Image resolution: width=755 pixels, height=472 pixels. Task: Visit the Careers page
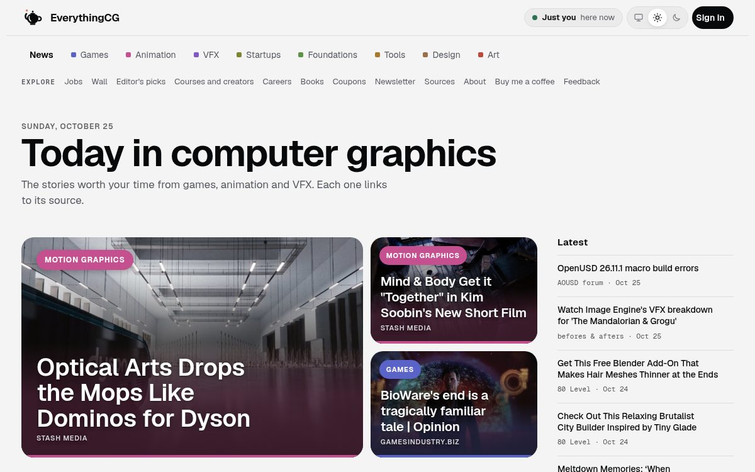click(x=277, y=82)
